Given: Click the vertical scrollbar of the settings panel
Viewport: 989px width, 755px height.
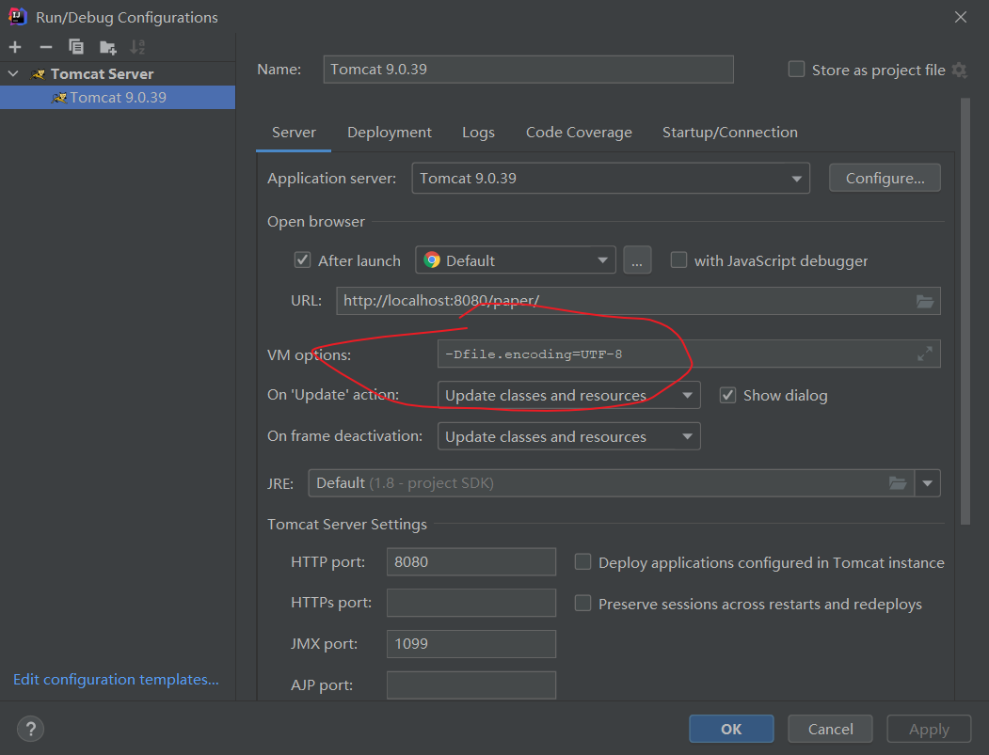Looking at the screenshot, I should click(x=965, y=311).
